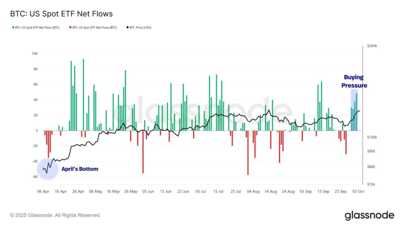The image size is (405, 227).
Task: Click the April's Bottom annotation text
Action: [79, 169]
